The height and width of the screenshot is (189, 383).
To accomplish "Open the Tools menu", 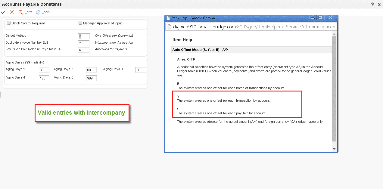I will coord(43,12).
